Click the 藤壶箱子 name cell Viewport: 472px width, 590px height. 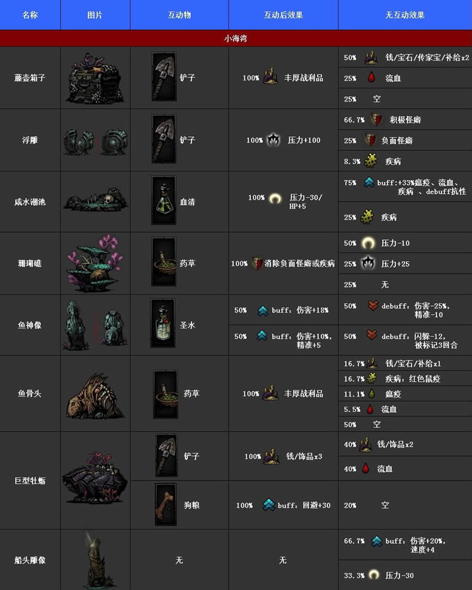tap(30, 78)
